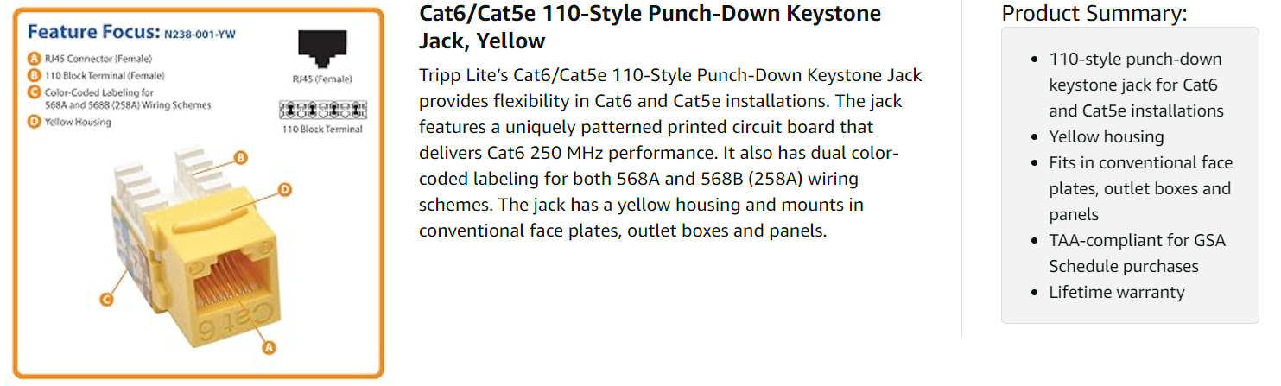1281x386 pixels.
Task: Select legend marker A beside RJ45 Connector text
Action: [x=34, y=59]
